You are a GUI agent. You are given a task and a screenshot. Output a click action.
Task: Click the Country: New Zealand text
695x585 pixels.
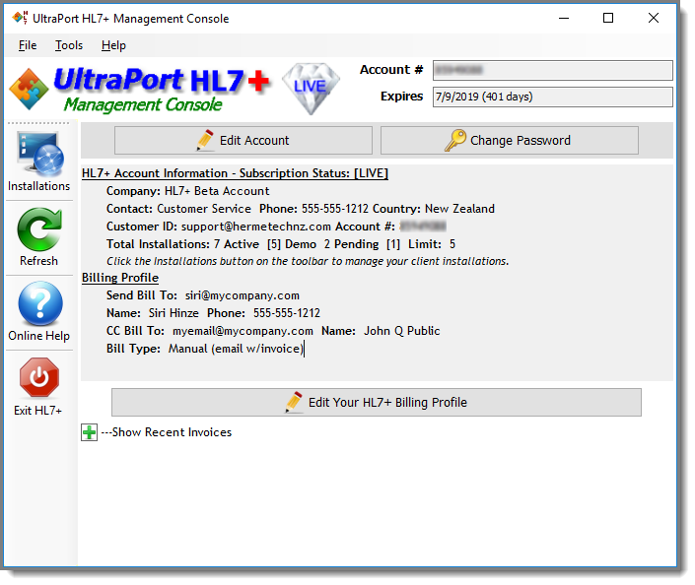tap(434, 209)
